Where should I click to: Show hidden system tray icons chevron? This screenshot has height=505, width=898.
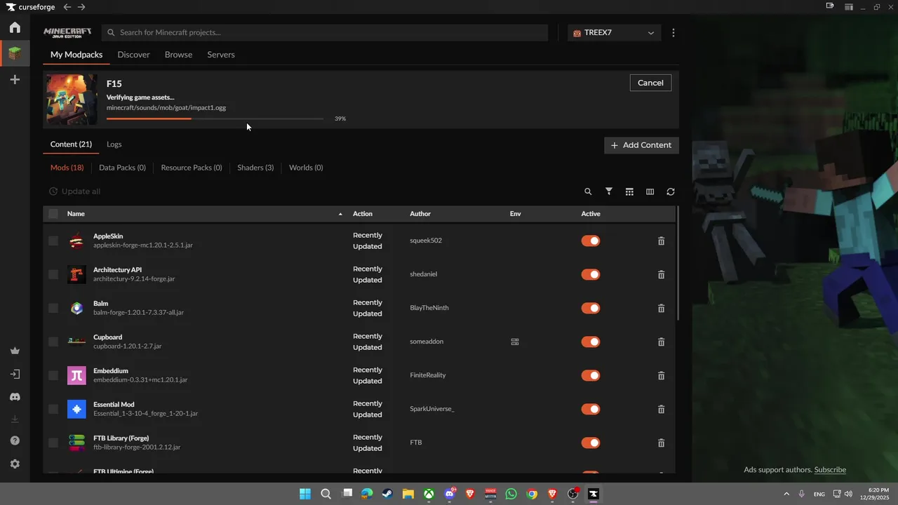[786, 494]
